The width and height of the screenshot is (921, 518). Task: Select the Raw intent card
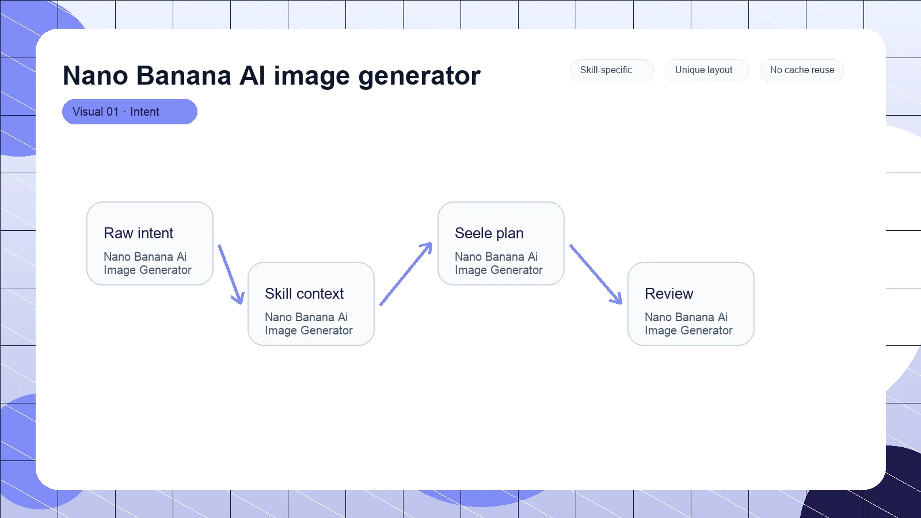pyautogui.click(x=150, y=243)
